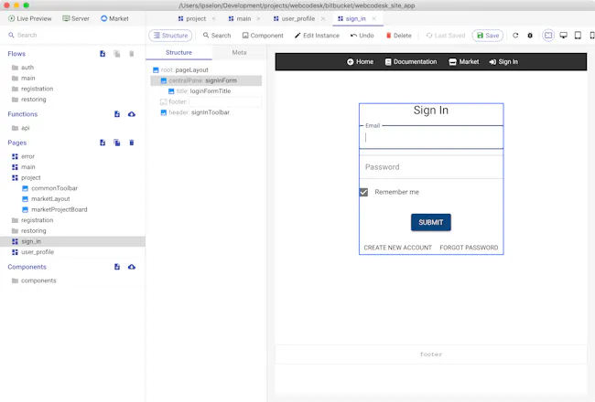
Task: Toggle the fit-to-screen view icon
Action: tap(548, 36)
